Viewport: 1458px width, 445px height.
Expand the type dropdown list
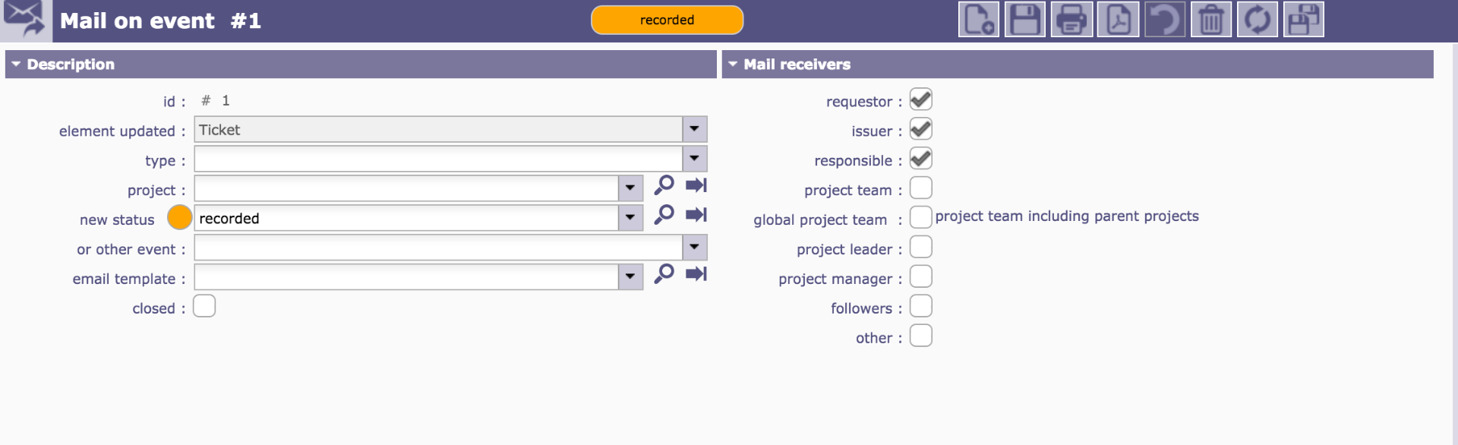[694, 159]
